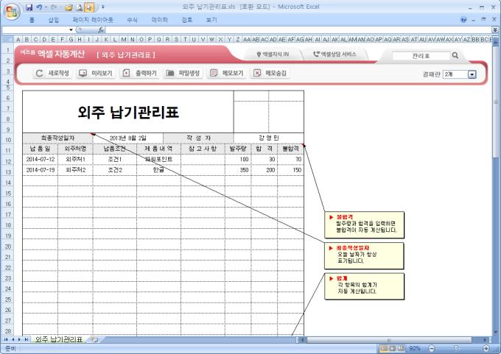501x354 pixels.
Task: Click the 메모숨김 button
Action: (270, 73)
